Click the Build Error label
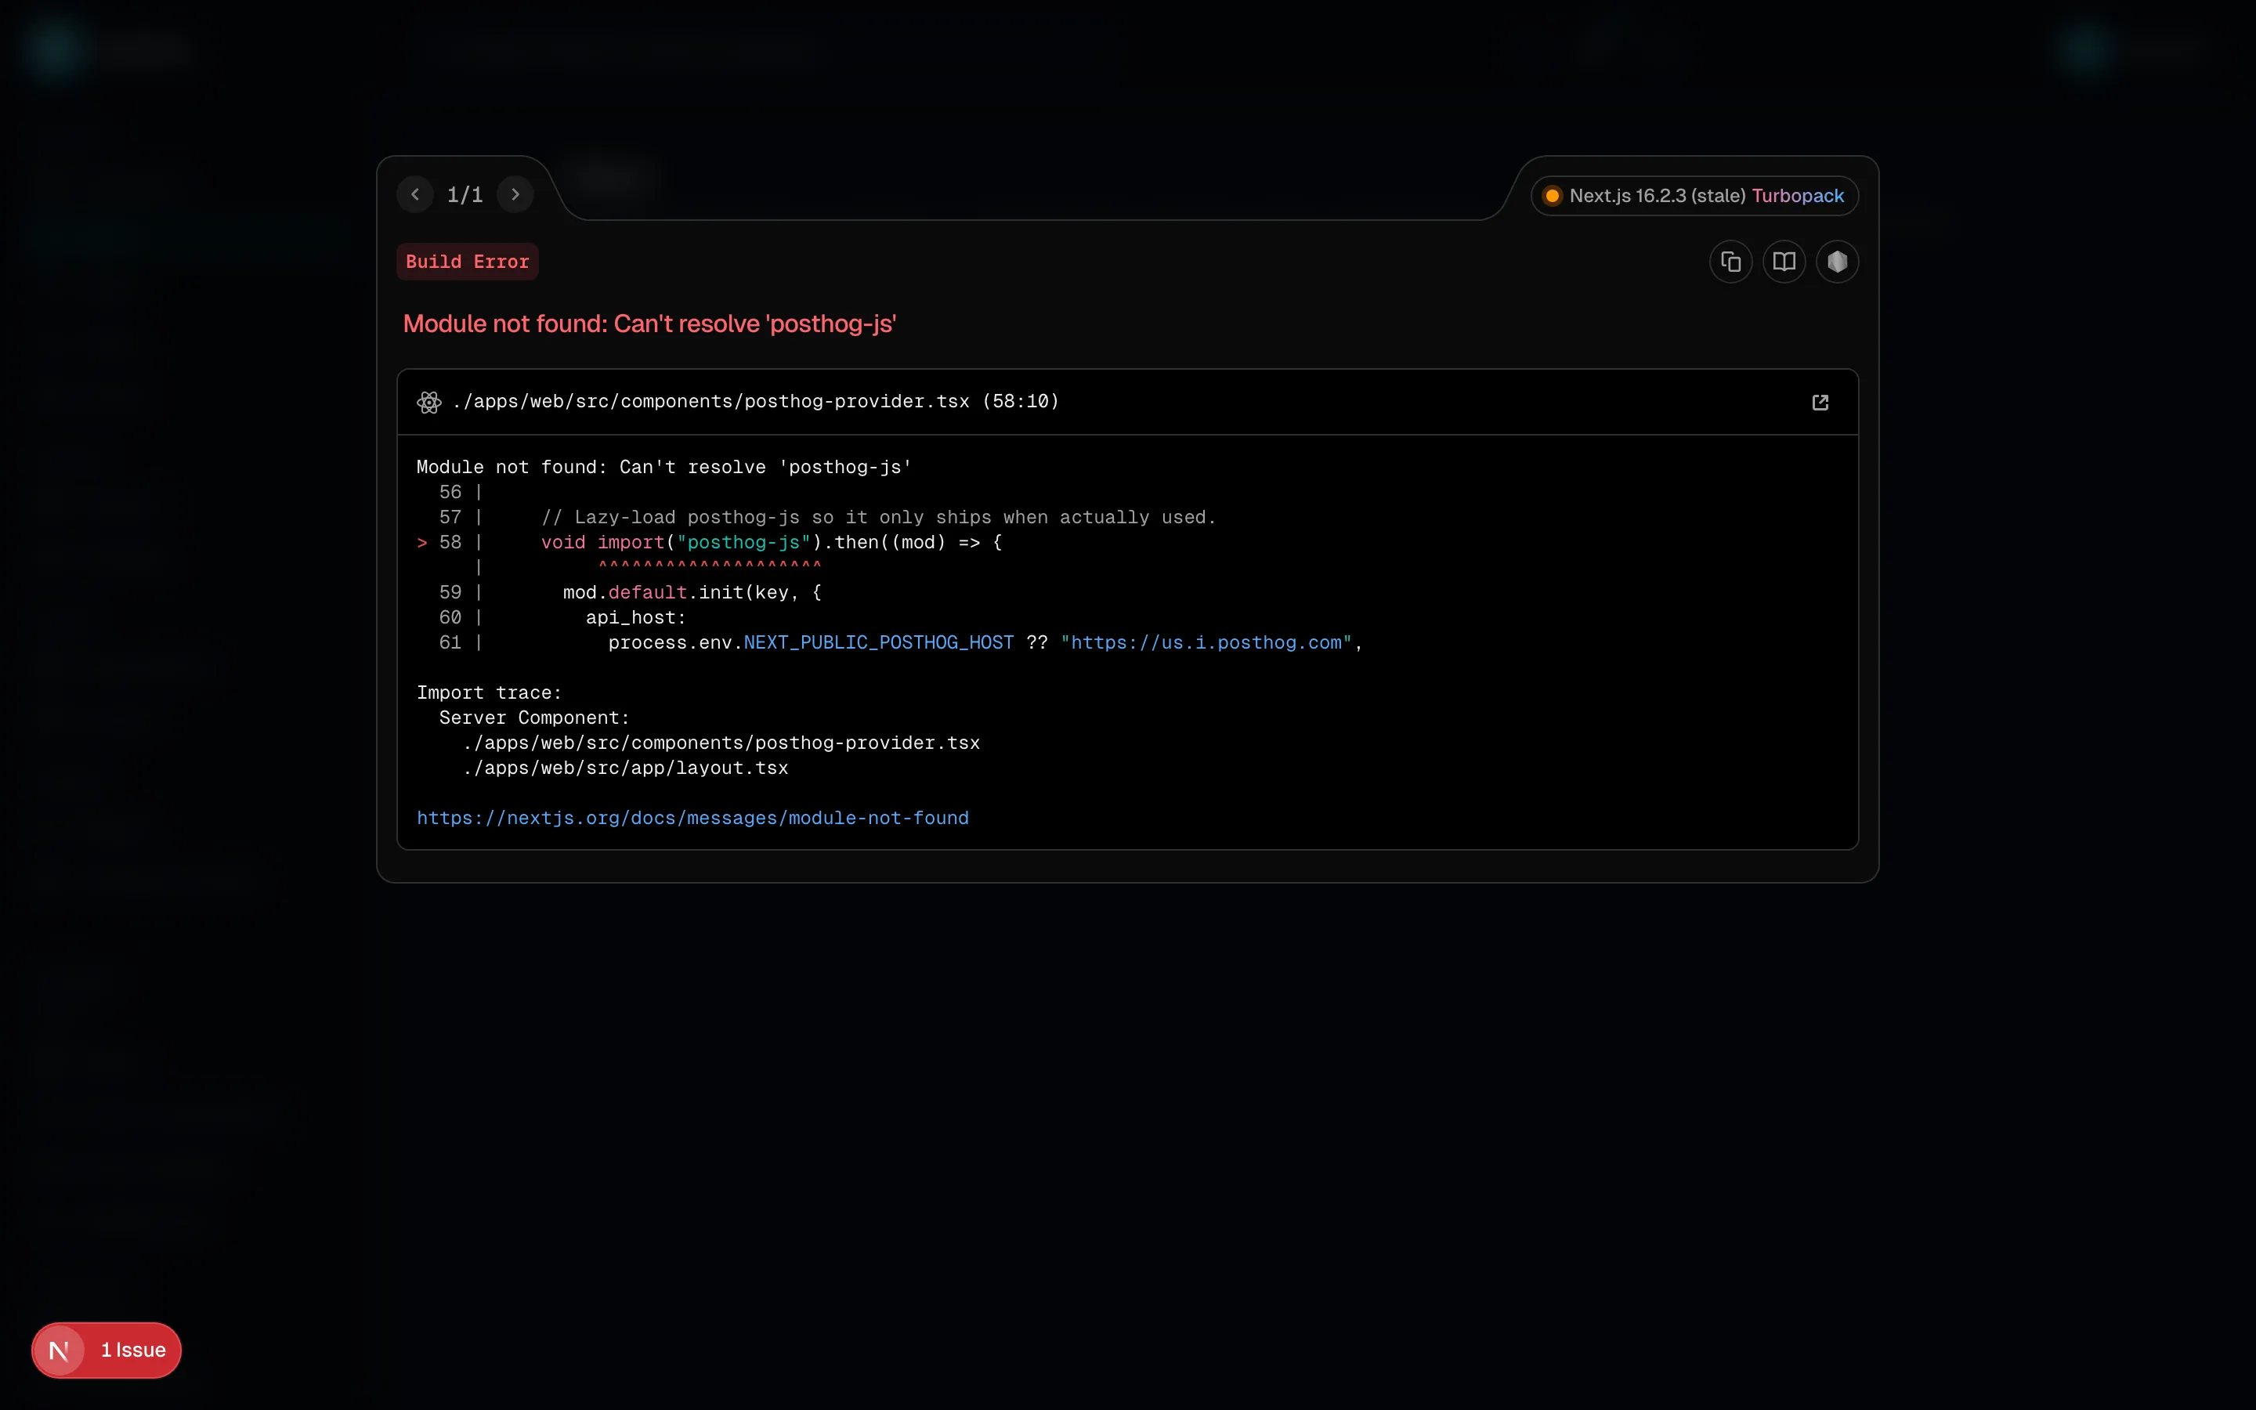2256x1410 pixels. 467,262
